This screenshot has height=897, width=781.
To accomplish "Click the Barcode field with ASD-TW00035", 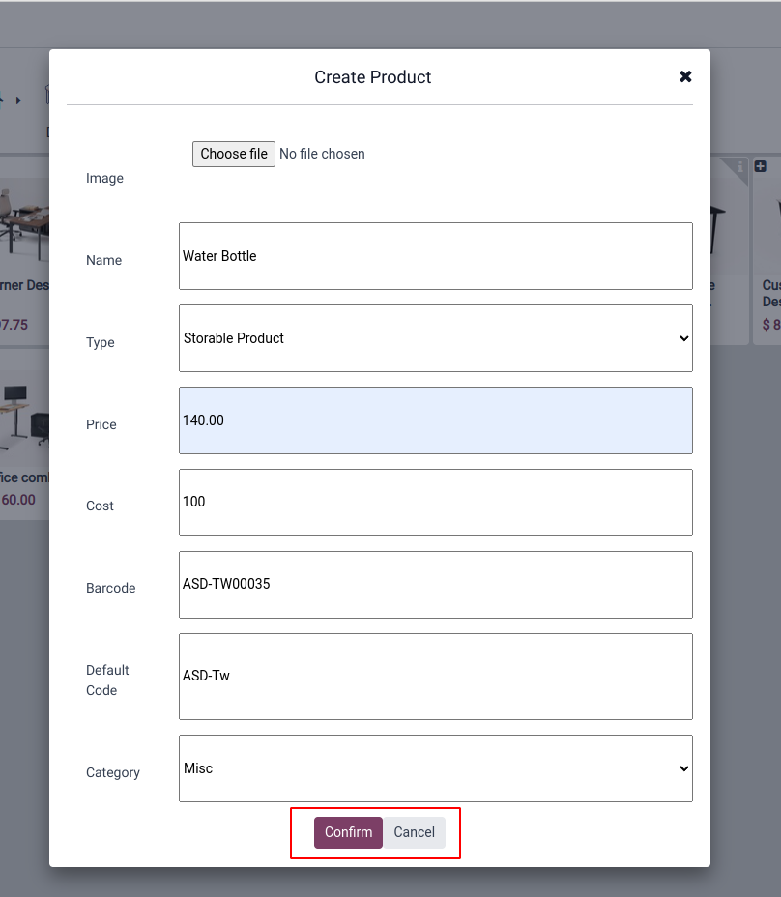I will [x=435, y=585].
